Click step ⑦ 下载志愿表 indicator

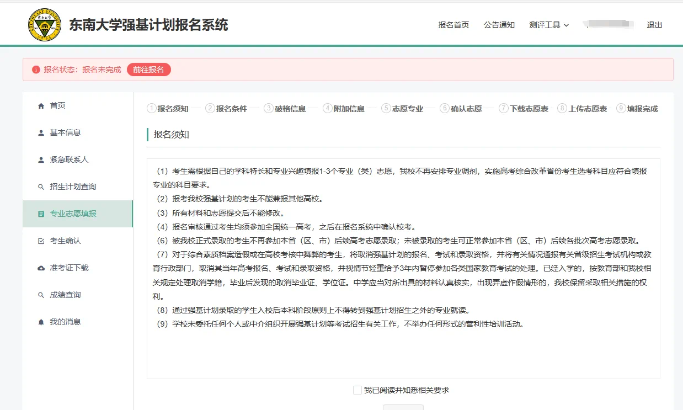524,108
